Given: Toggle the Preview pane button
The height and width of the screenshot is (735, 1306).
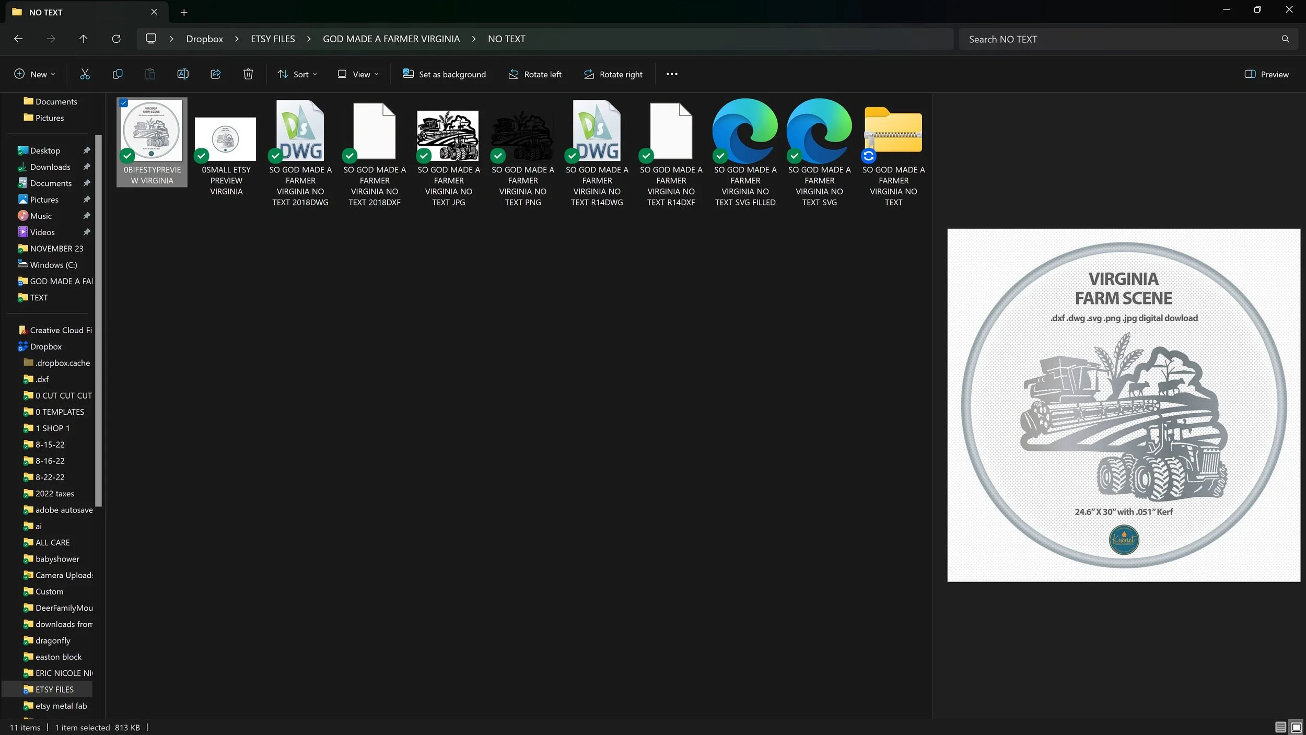Looking at the screenshot, I should pos(1266,74).
